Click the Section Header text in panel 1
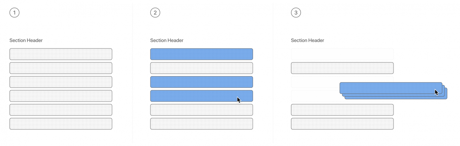The image size is (460, 146). coord(26,40)
